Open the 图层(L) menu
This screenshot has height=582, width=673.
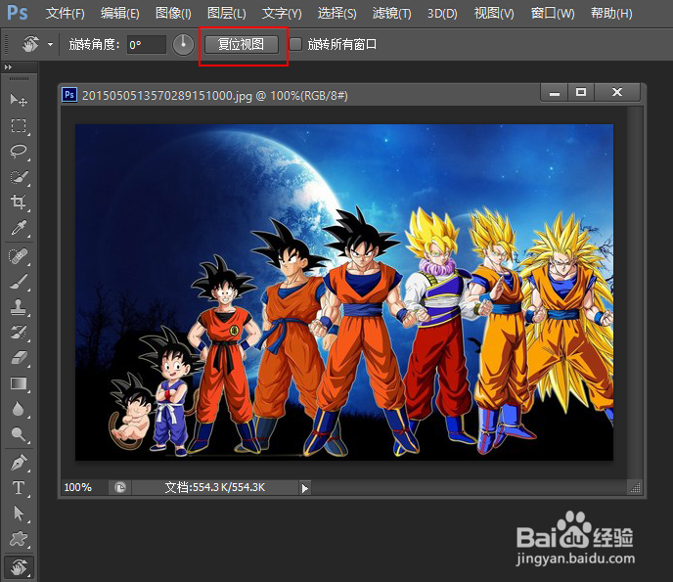[226, 14]
